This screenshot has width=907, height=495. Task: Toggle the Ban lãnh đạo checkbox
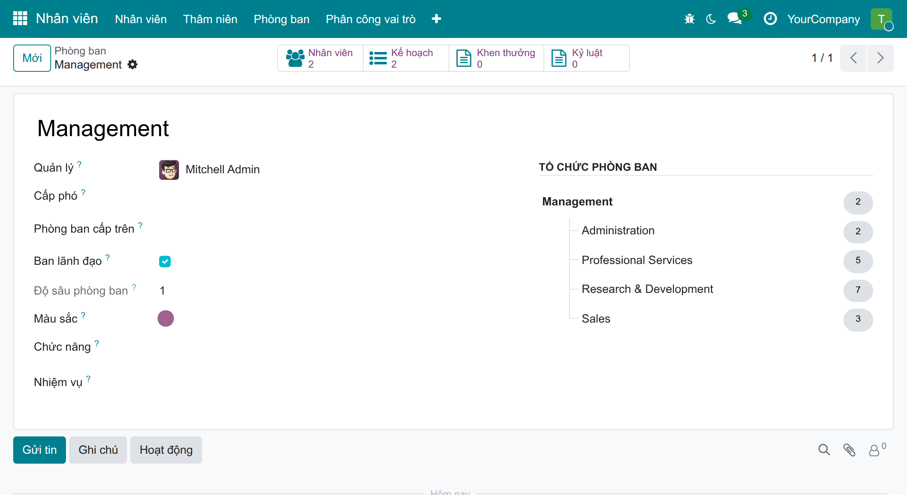coord(165,261)
